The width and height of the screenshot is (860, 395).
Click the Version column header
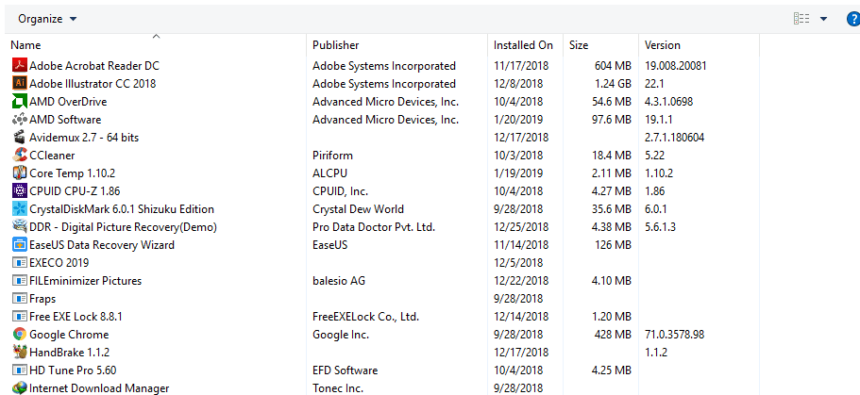662,45
